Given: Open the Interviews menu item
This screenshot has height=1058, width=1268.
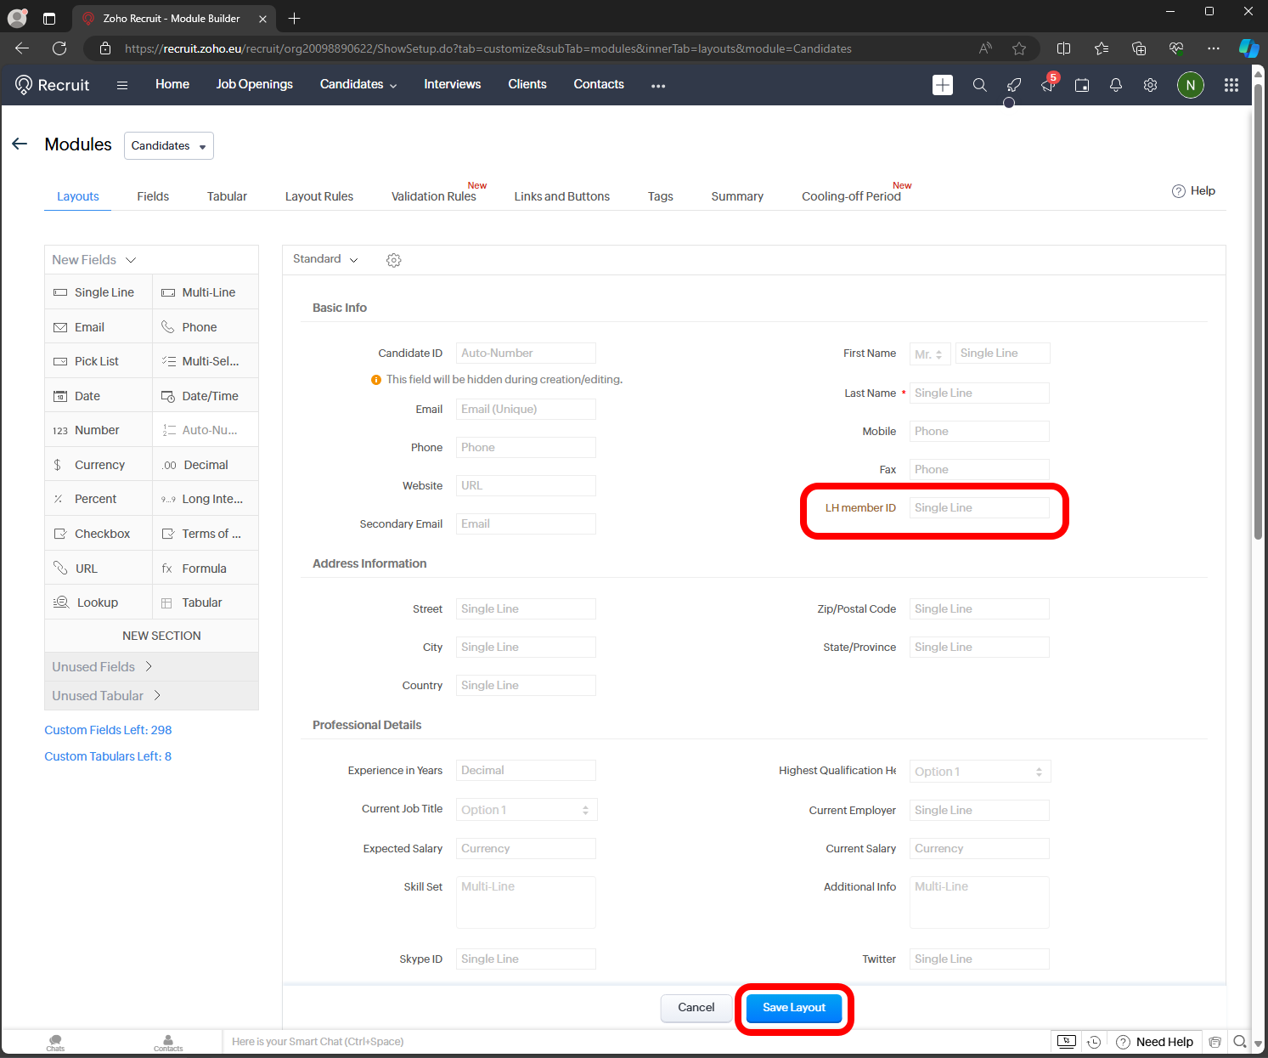Looking at the screenshot, I should [453, 84].
